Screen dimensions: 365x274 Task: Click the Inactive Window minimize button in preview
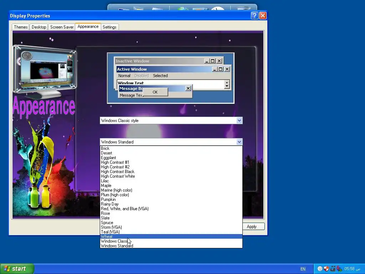tap(207, 61)
